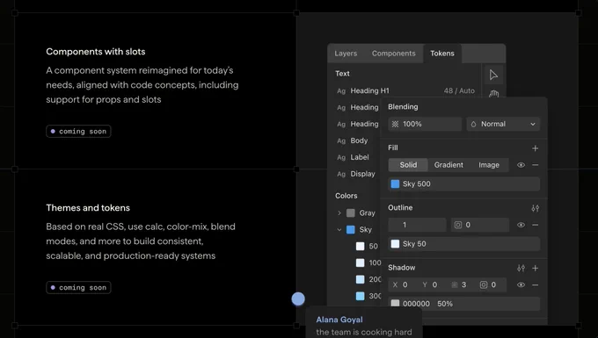
Task: Click coming soon badge under Themes and tokens
Action: click(78, 287)
